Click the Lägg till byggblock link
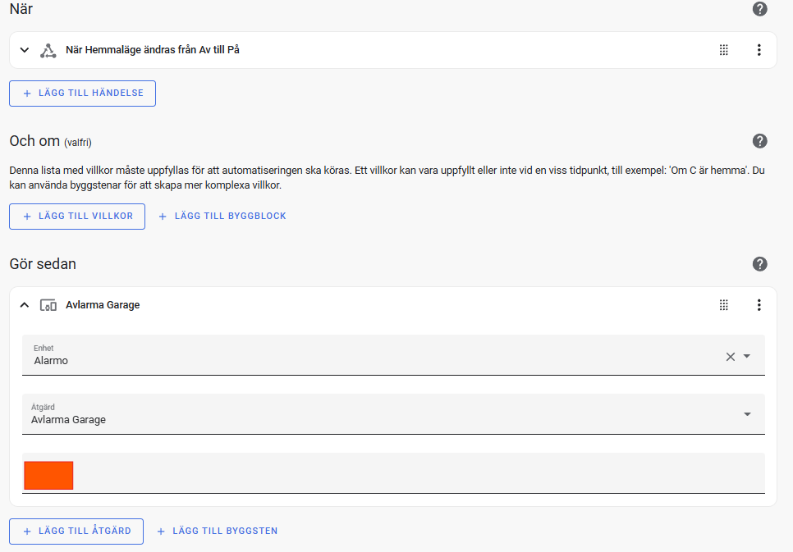This screenshot has height=552, width=793. (222, 217)
